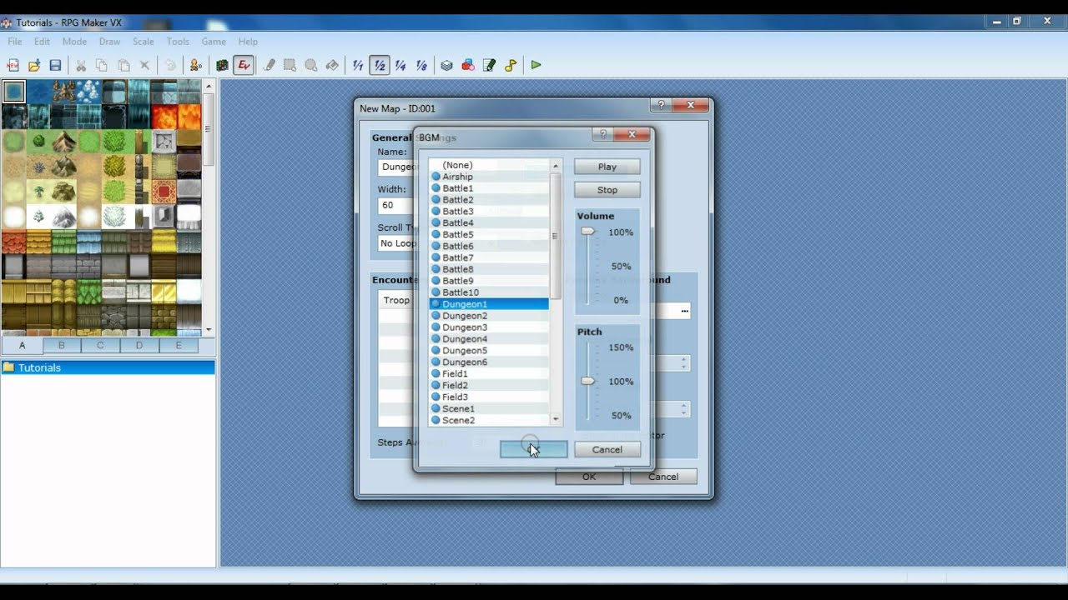Open project using folder toolbar icon

(x=34, y=65)
